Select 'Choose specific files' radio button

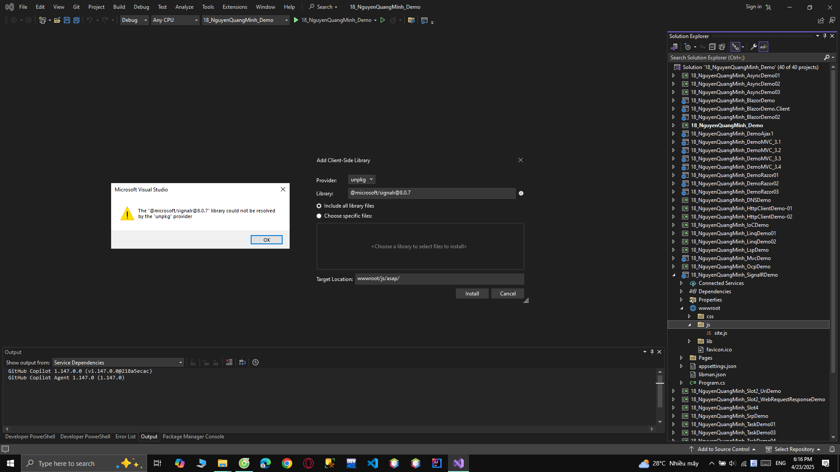pos(319,216)
